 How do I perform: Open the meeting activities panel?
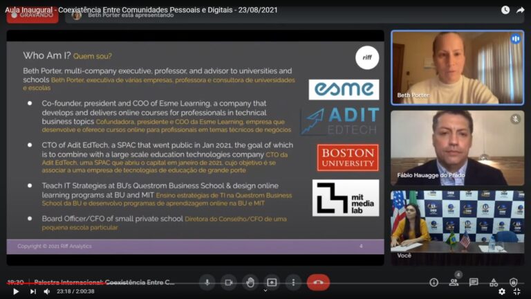494,282
